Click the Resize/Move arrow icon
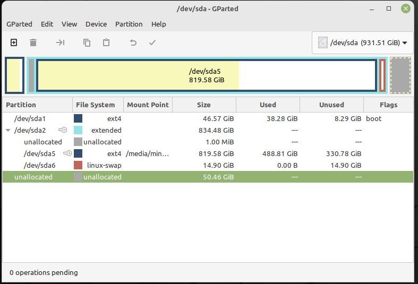The width and height of the screenshot is (418, 284). 60,42
